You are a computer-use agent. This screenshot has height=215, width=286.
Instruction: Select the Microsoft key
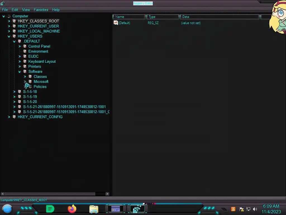[41, 82]
